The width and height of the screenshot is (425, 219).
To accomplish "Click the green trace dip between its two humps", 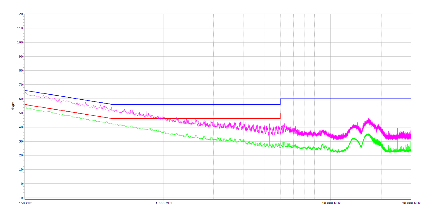I will [x=361, y=147].
